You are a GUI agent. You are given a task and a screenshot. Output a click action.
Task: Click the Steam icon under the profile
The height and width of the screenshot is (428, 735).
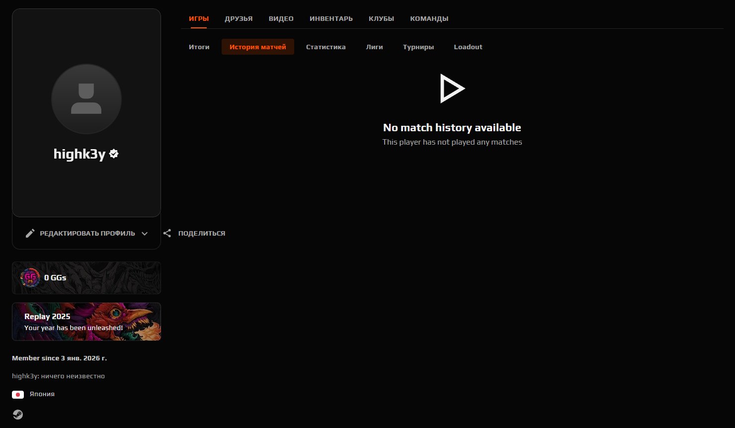click(x=18, y=415)
